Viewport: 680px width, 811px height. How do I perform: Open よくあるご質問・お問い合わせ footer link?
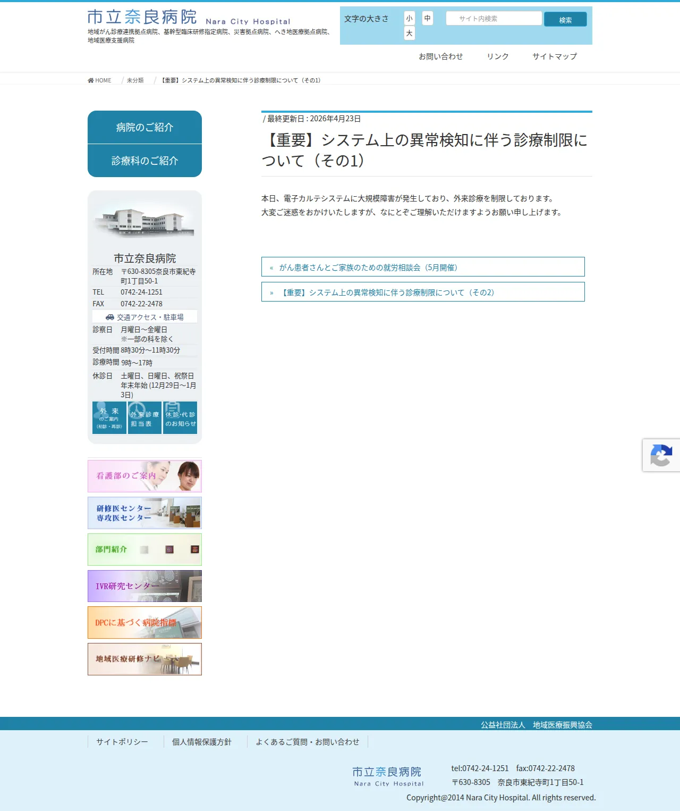[x=308, y=742]
